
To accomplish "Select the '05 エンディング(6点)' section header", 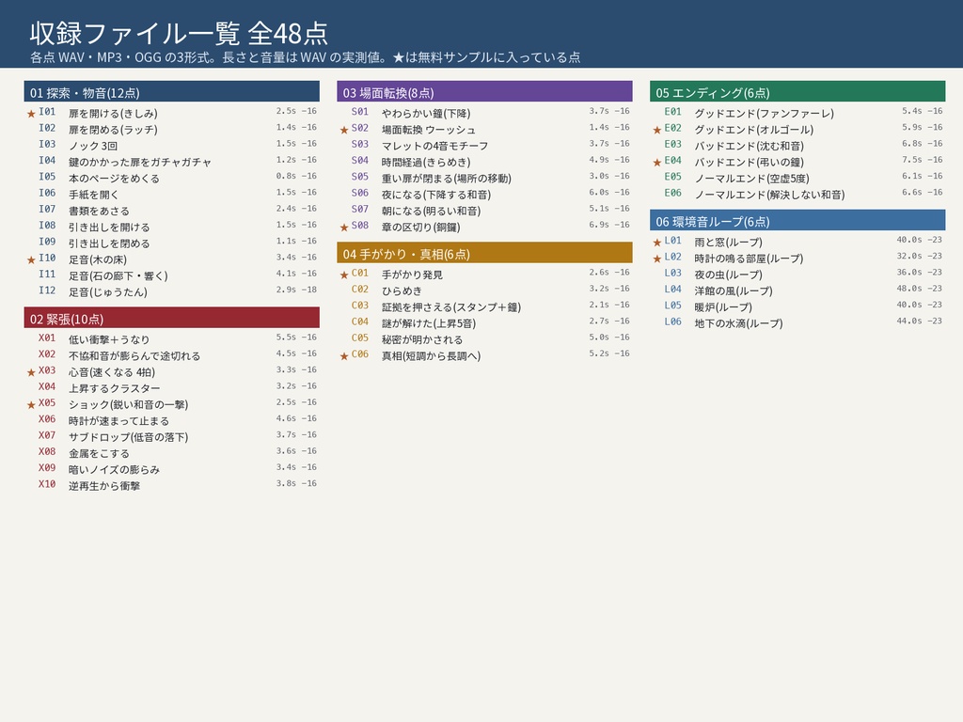I will pyautogui.click(x=797, y=91).
